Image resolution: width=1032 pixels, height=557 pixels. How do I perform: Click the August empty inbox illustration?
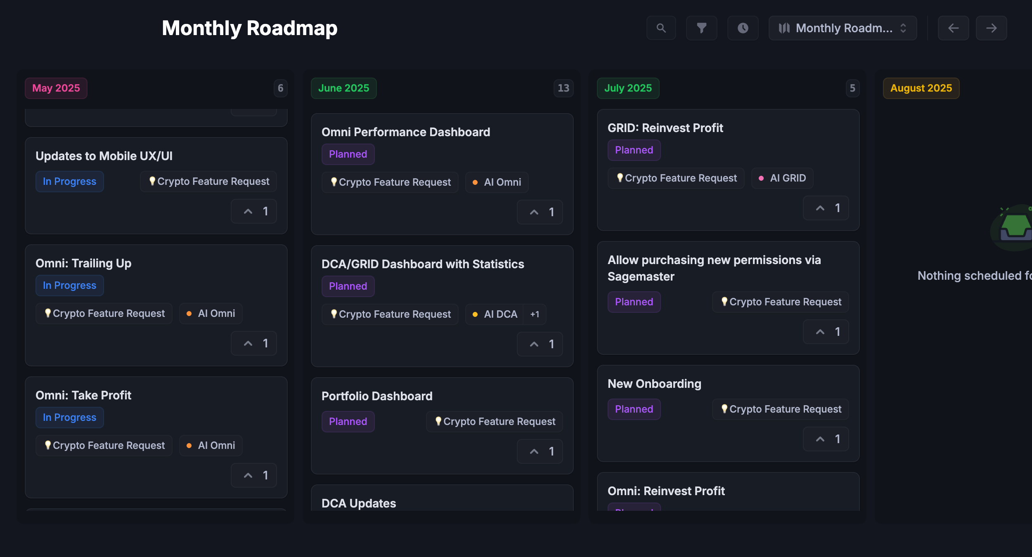(1015, 227)
